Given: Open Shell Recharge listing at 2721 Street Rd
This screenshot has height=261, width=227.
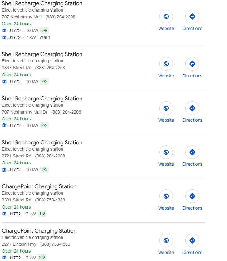Looking at the screenshot, I should (42, 143).
